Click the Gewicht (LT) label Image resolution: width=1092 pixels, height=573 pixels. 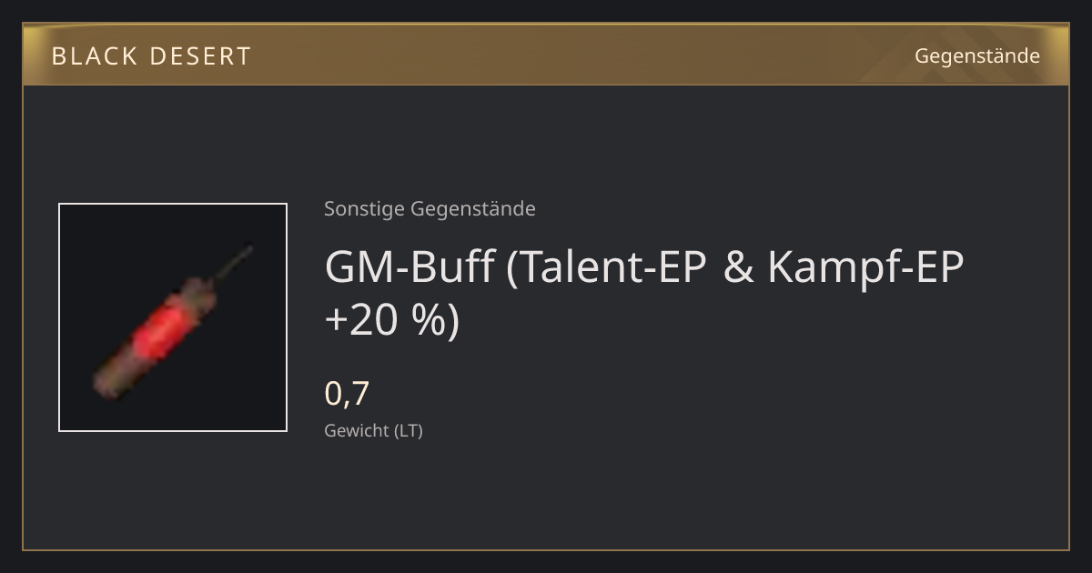click(373, 431)
